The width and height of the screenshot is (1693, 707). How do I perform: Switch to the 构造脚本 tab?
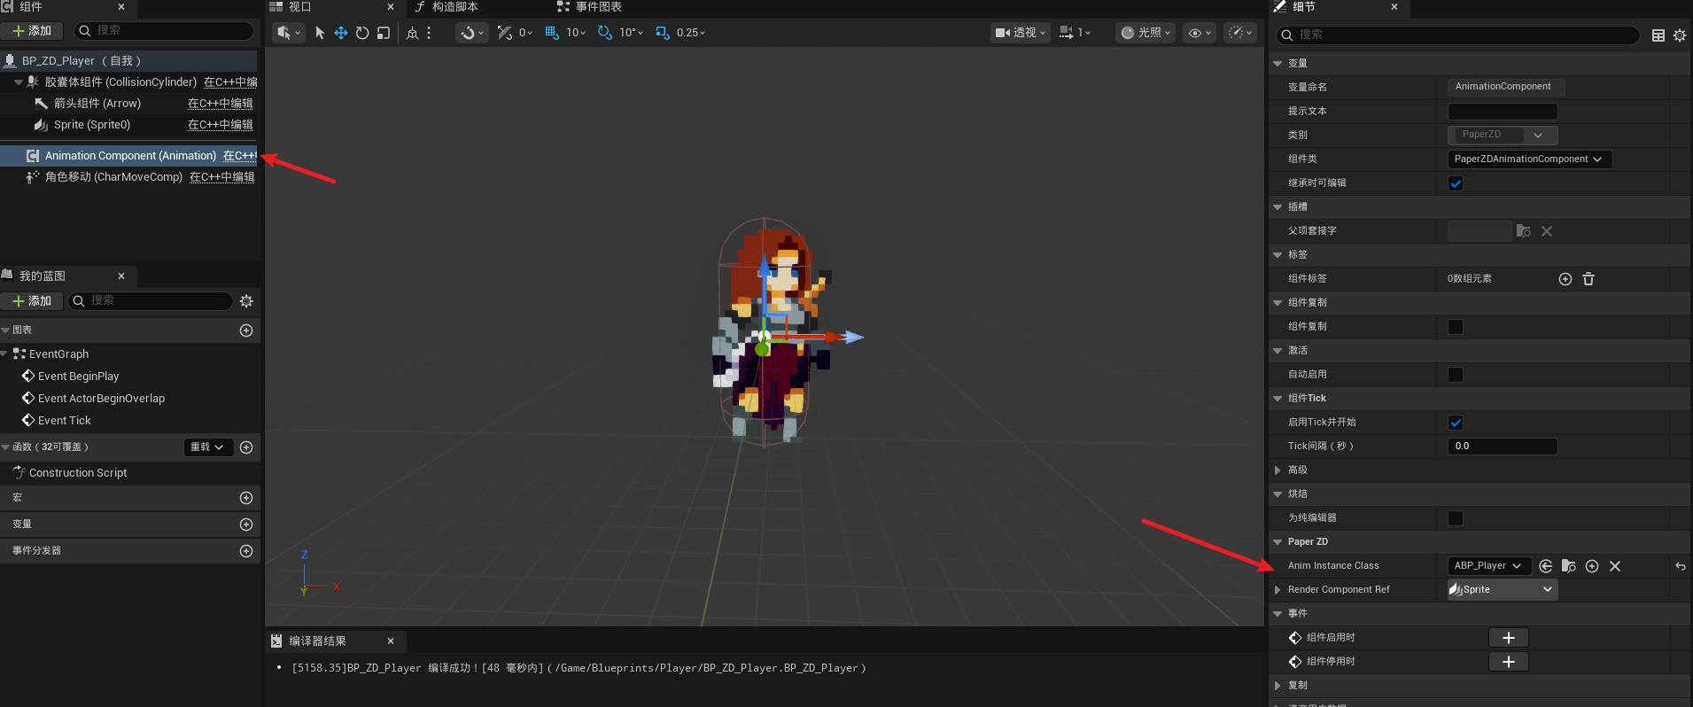pos(454,7)
